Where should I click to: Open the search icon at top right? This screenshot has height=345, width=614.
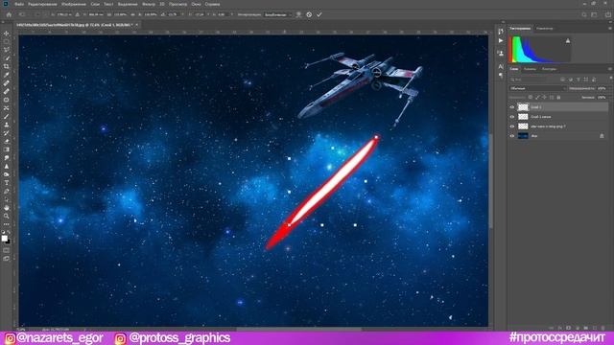click(584, 14)
